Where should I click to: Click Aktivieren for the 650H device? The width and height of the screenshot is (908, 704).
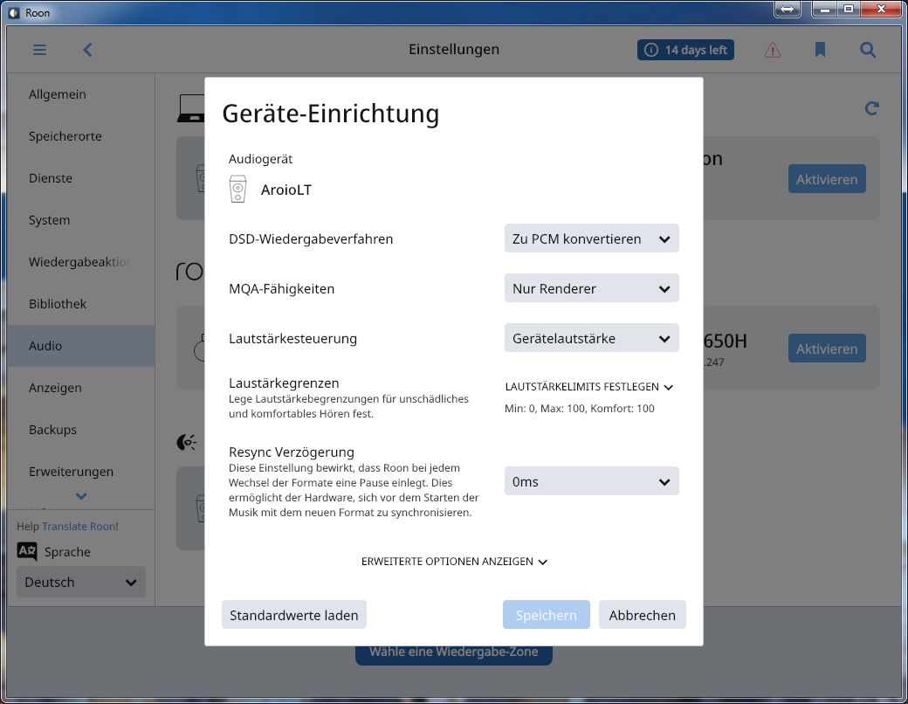click(x=826, y=349)
